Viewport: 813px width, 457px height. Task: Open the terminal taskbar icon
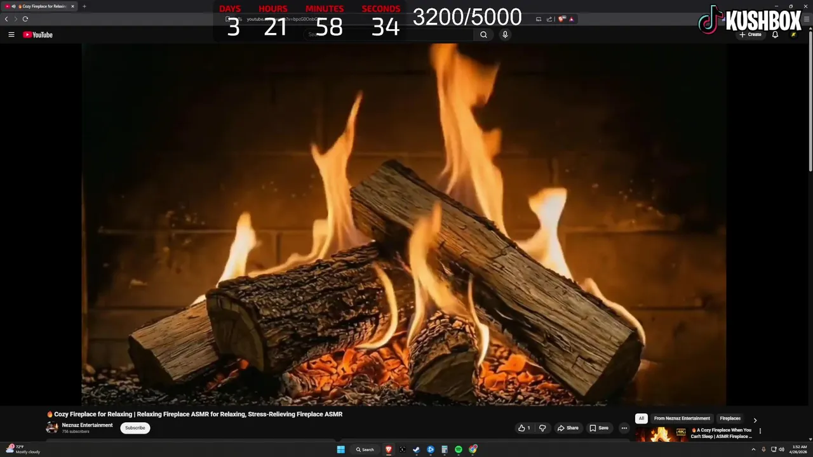403,449
